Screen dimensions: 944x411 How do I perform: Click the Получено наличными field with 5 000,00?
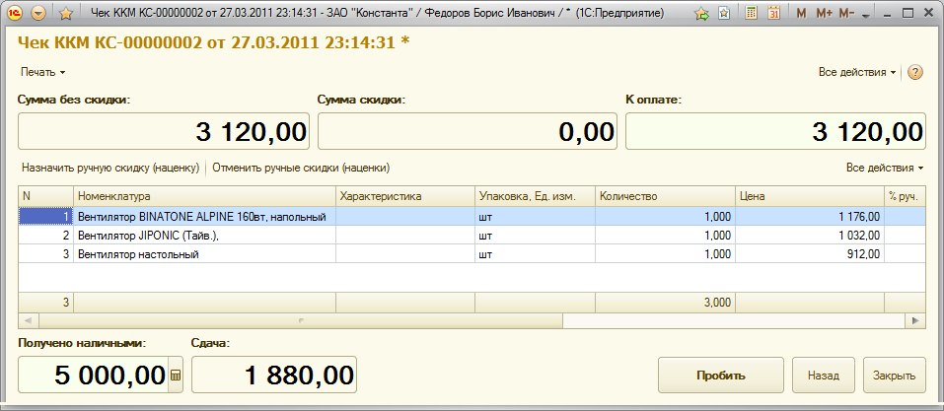[x=94, y=375]
